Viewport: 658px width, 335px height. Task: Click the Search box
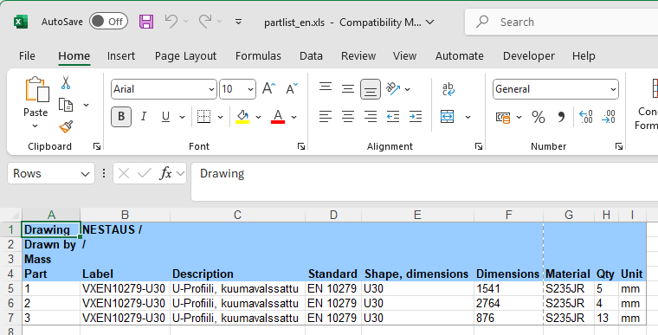[x=562, y=22]
